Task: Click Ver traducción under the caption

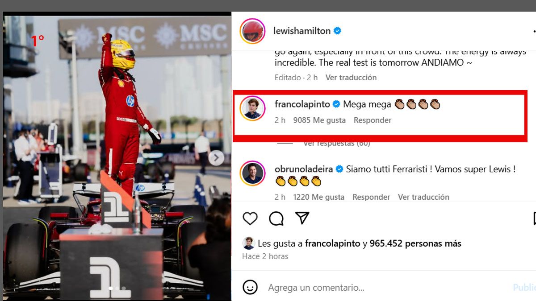Action: pos(351,78)
